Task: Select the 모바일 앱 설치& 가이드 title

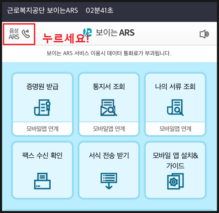Action: coord(175,160)
